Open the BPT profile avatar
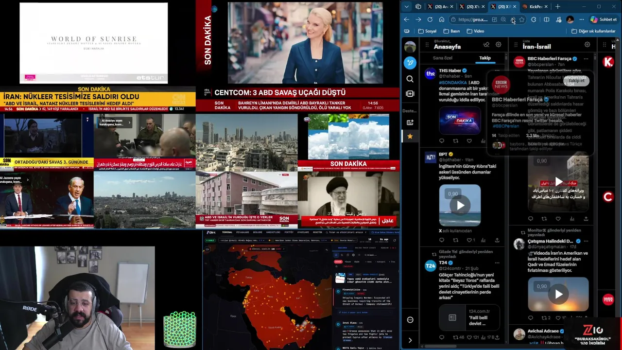Viewport: 622px width, 350px height. coord(430,157)
